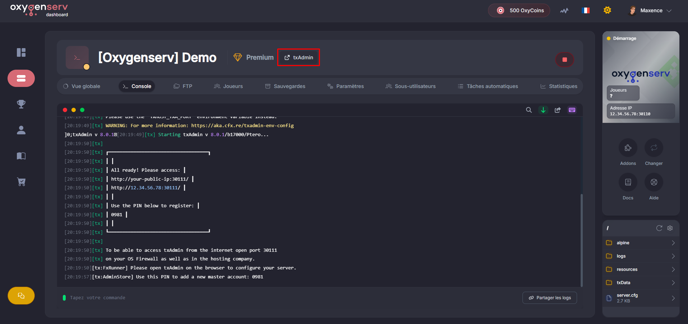Refresh the file browser list

point(659,228)
